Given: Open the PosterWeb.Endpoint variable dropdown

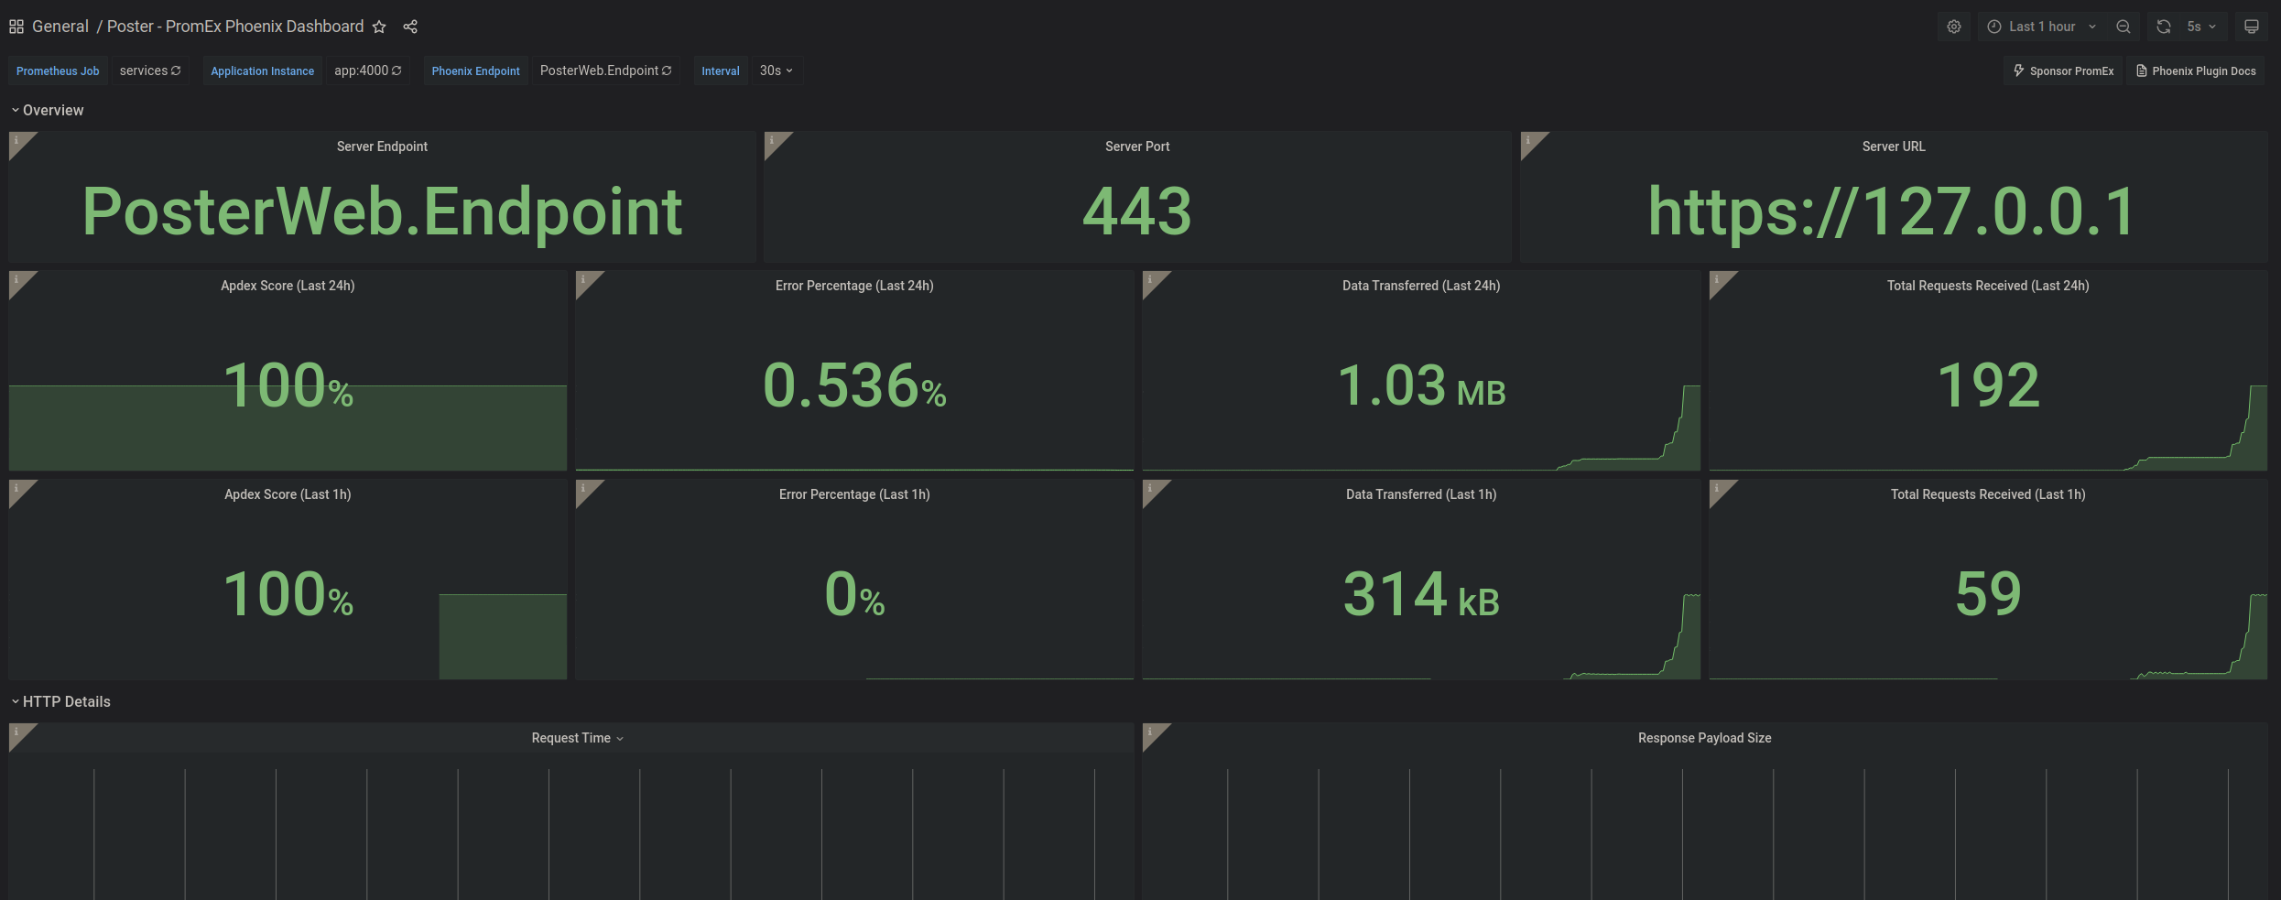Looking at the screenshot, I should (605, 70).
